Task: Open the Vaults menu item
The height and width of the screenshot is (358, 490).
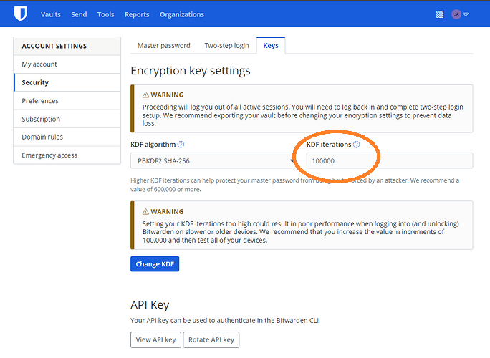Action: [x=51, y=14]
